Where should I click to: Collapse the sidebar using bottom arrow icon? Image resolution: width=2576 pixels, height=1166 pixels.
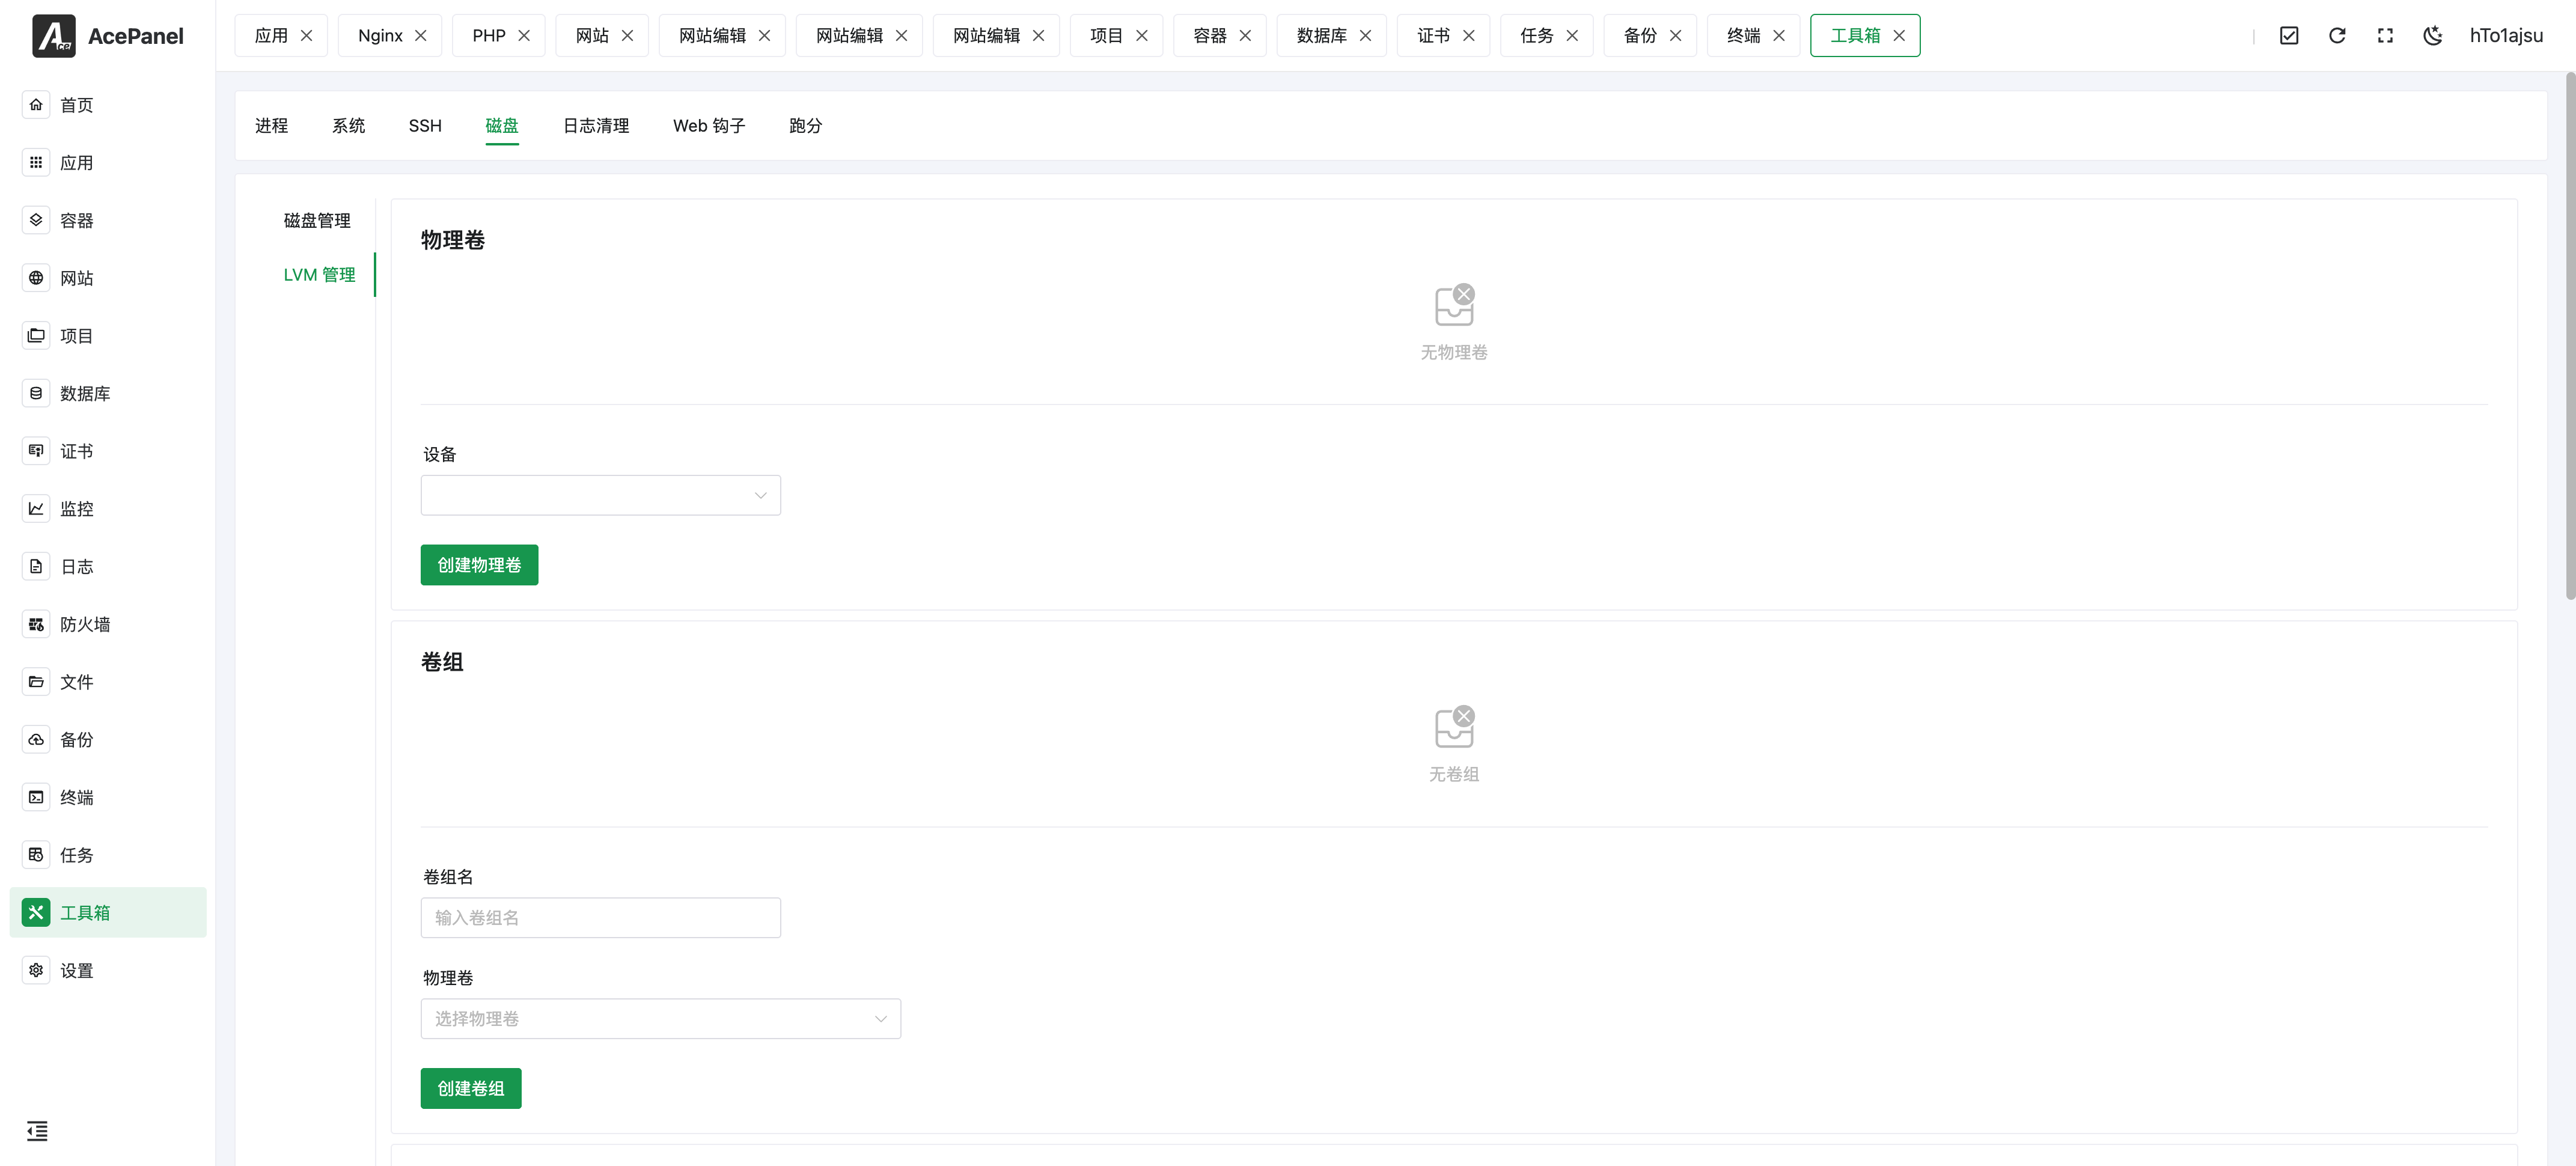pos(37,1131)
